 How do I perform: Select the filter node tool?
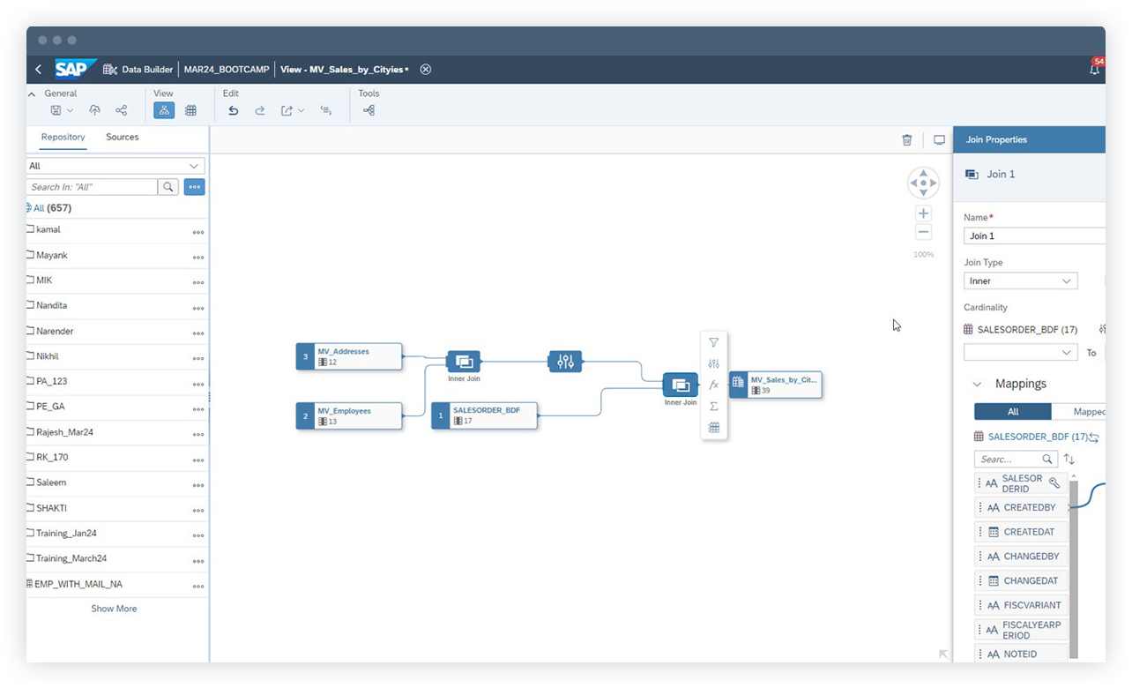click(x=714, y=342)
